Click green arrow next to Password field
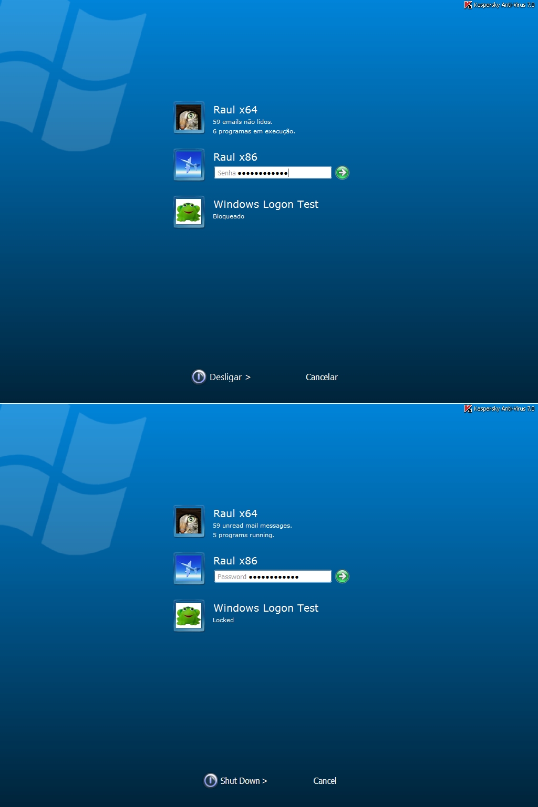This screenshot has width=538, height=807. [342, 577]
